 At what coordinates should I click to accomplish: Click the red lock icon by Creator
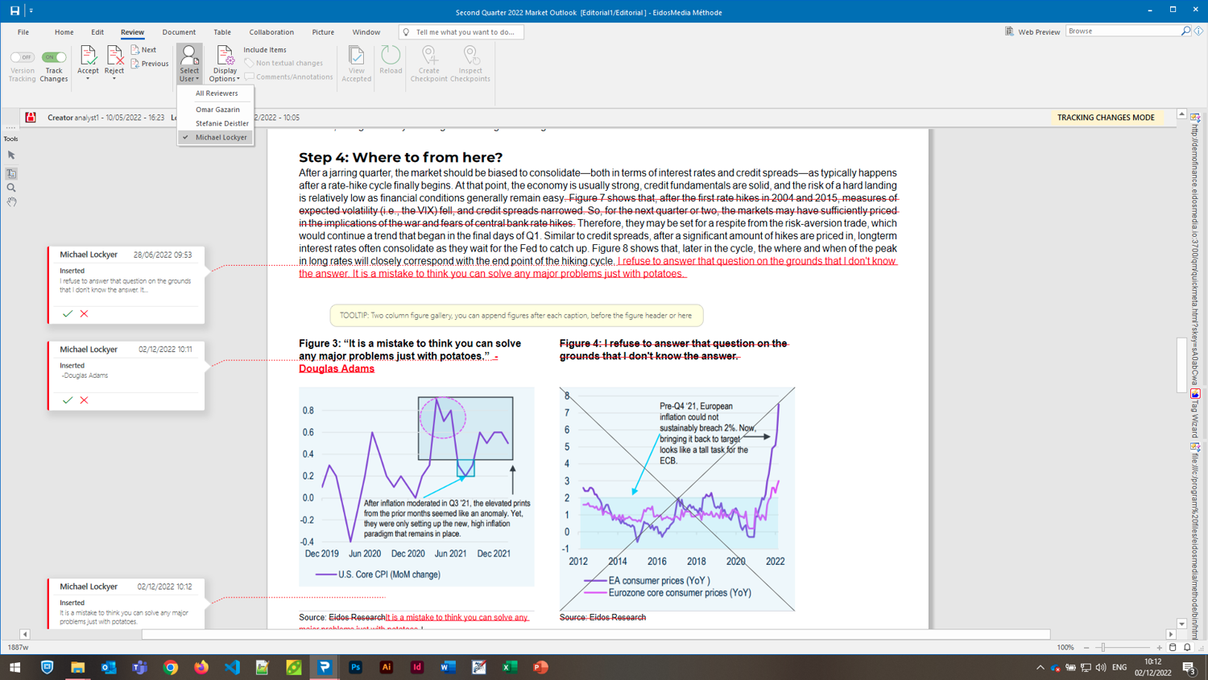tap(31, 118)
